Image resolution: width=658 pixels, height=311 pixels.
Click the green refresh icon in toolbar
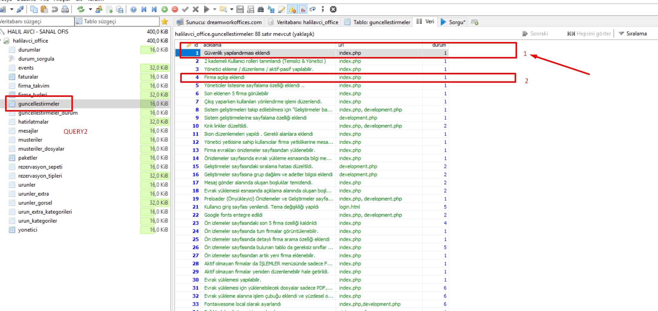click(x=81, y=9)
